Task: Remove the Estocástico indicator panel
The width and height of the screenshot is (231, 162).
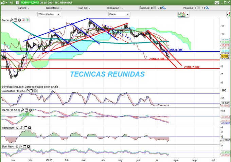Action: click(x=35, y=91)
